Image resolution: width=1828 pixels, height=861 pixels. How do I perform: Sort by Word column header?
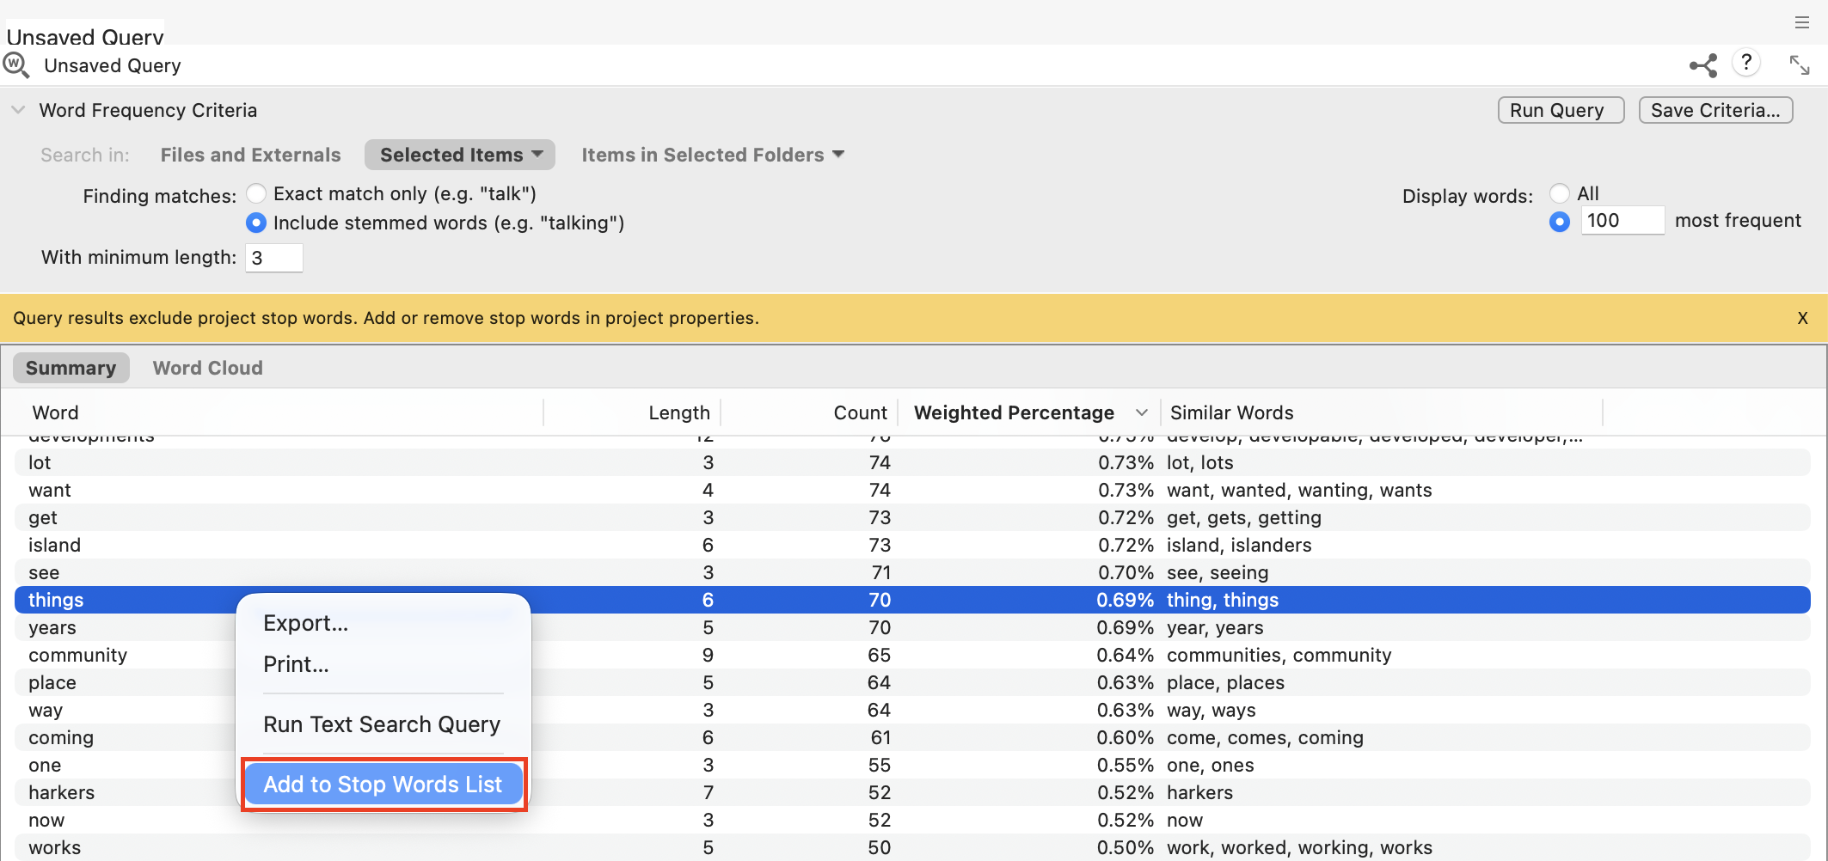click(x=55, y=412)
